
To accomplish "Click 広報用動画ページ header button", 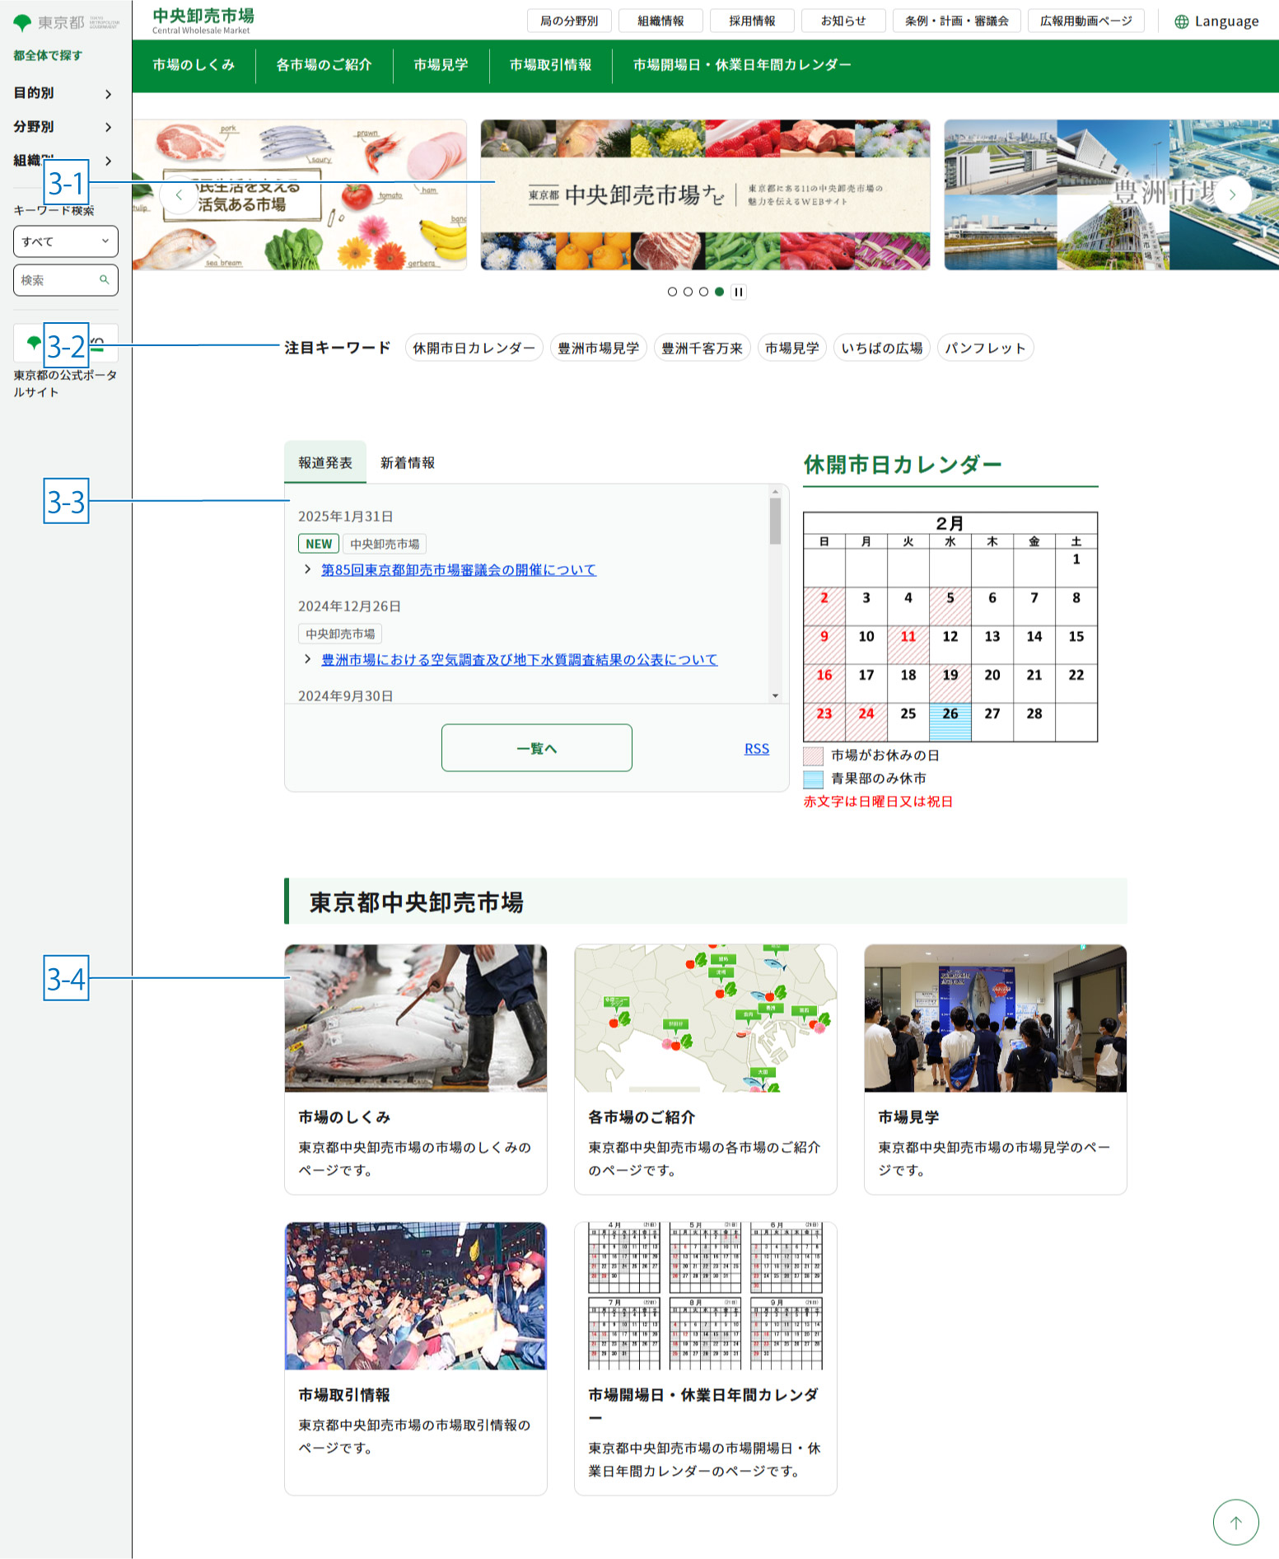I will tap(1086, 21).
